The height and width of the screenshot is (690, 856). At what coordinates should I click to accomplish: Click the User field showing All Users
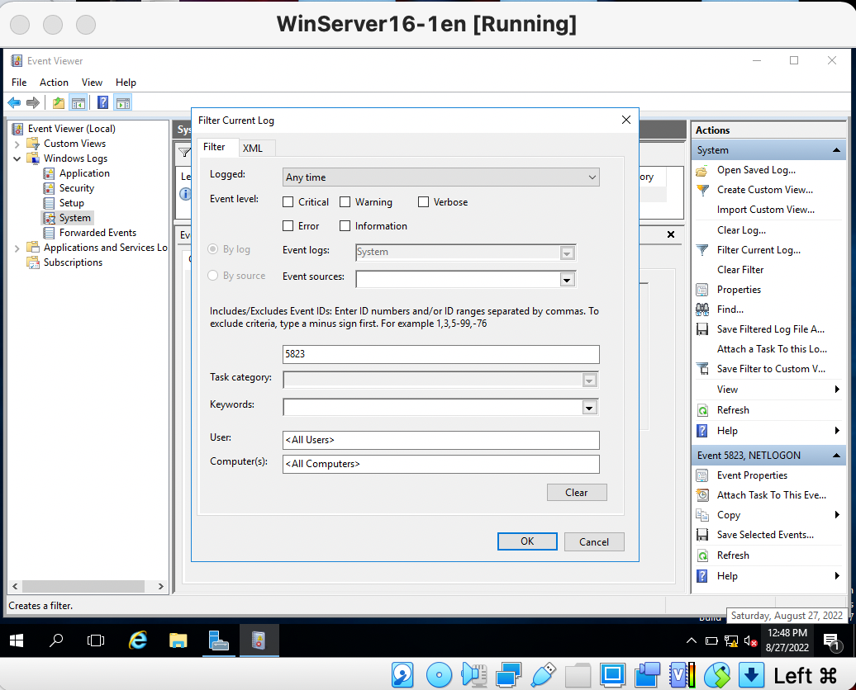(441, 440)
